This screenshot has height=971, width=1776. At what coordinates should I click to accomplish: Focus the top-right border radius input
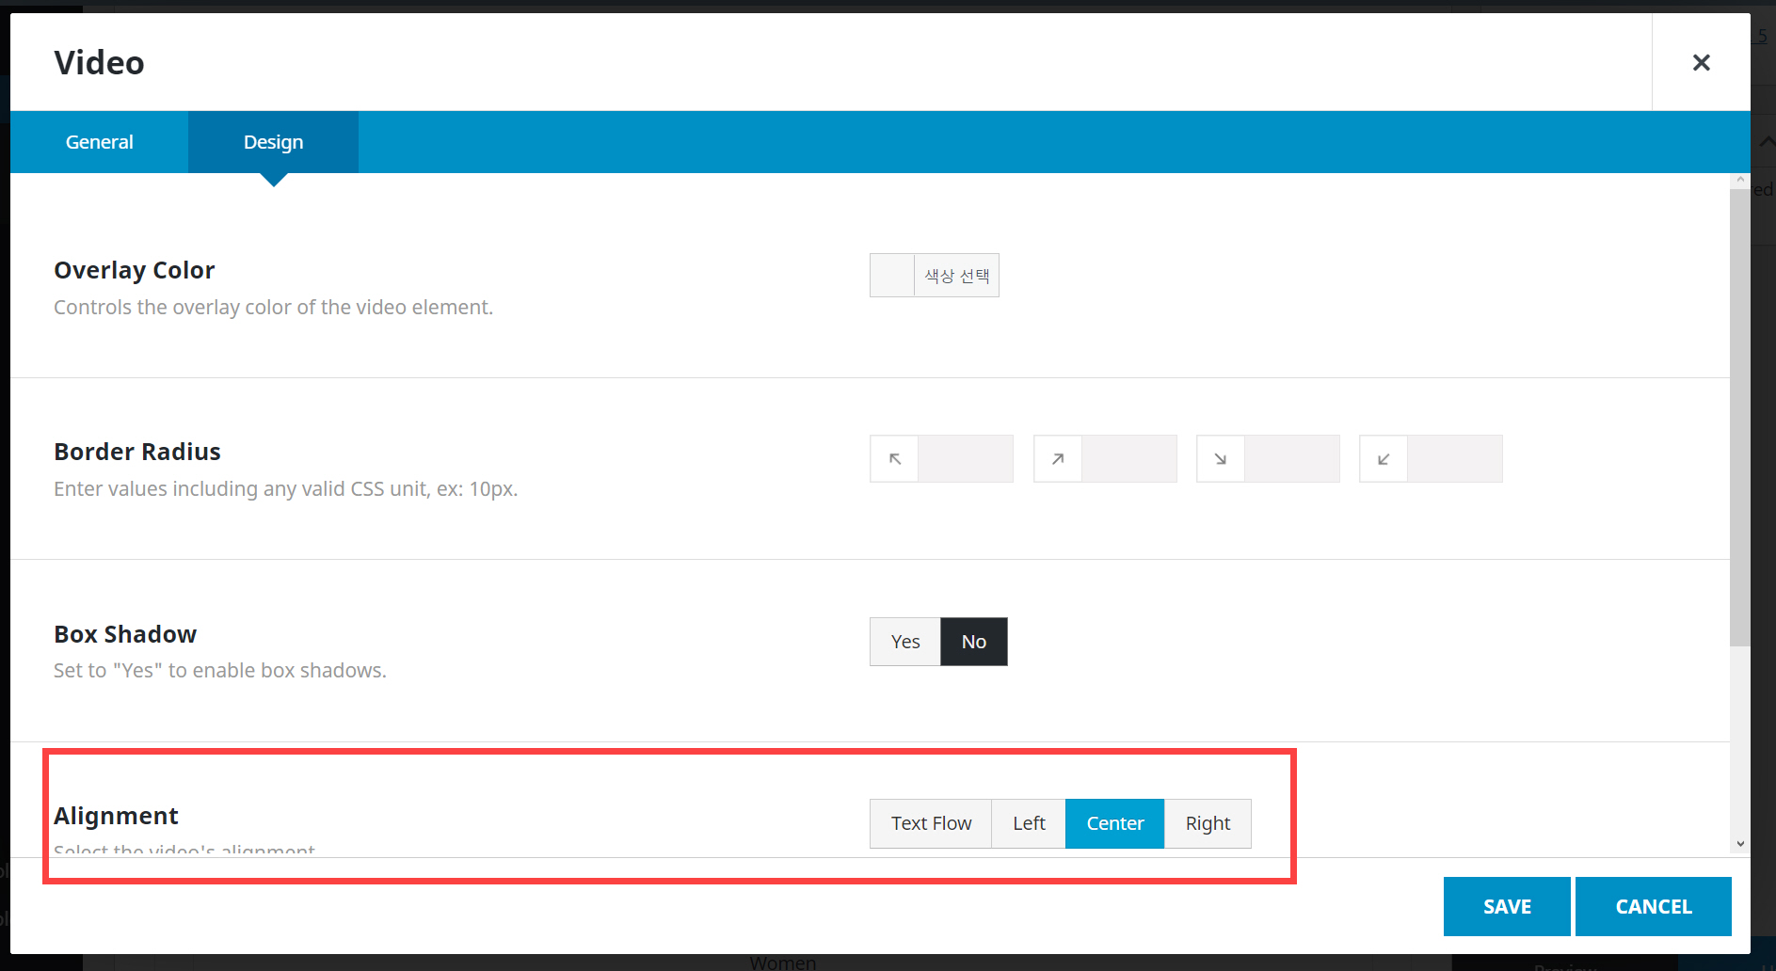(x=1129, y=459)
